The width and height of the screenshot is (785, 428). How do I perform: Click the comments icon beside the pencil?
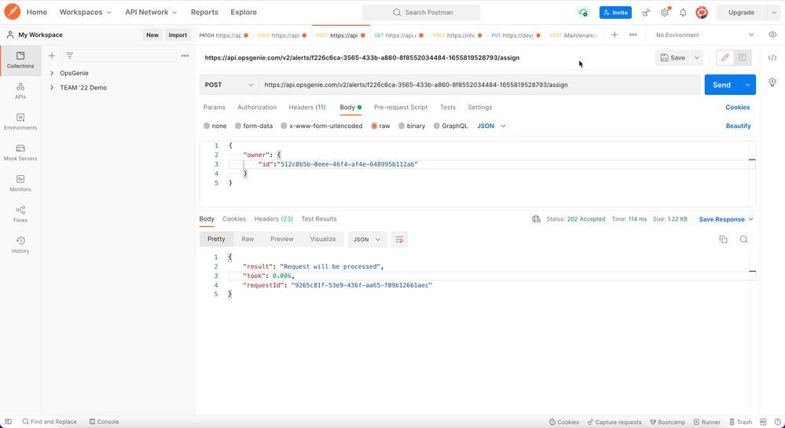pyautogui.click(x=742, y=57)
